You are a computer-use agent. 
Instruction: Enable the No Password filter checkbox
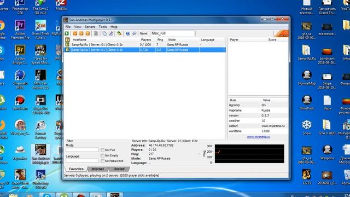(102, 161)
